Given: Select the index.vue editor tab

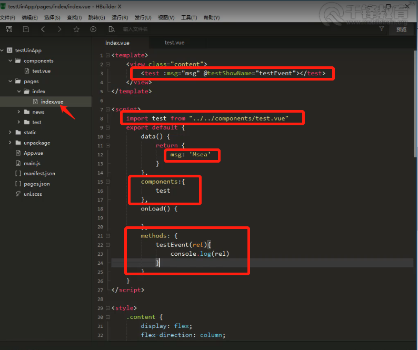Looking at the screenshot, I should point(117,43).
